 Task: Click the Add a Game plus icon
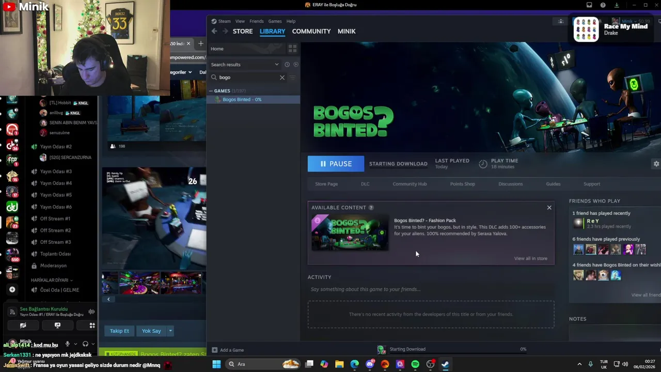point(215,350)
